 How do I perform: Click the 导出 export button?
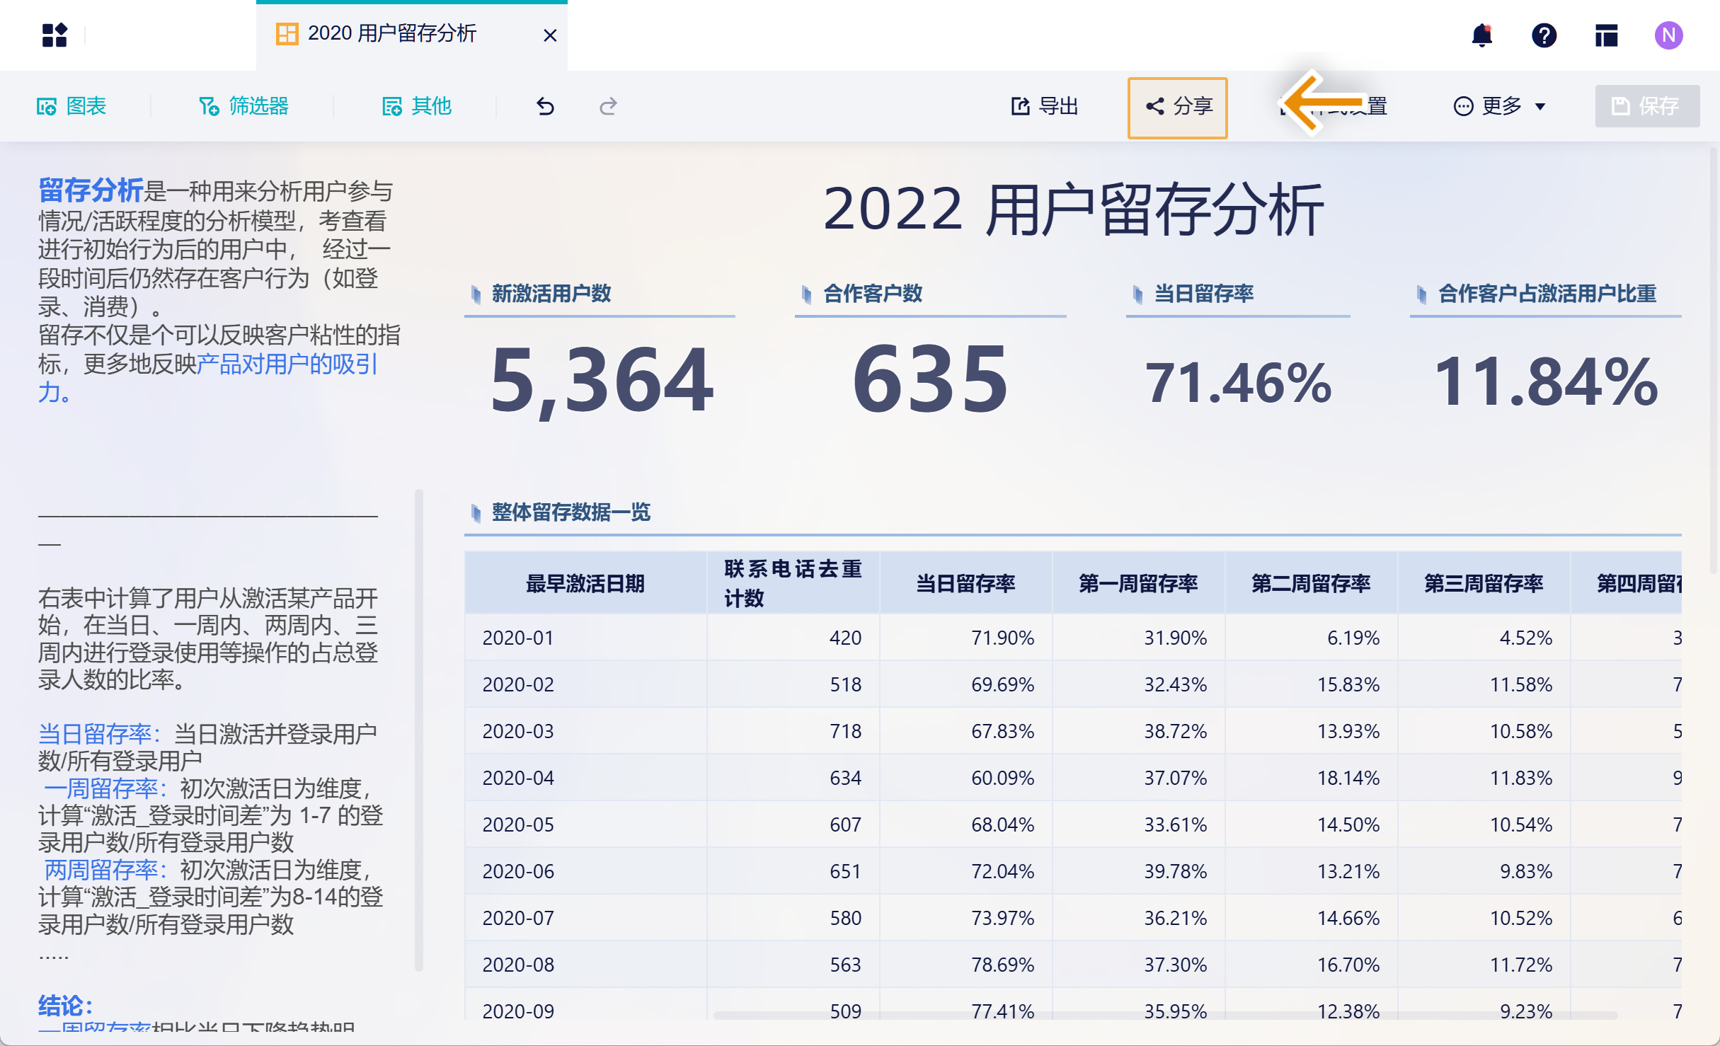(x=1044, y=106)
